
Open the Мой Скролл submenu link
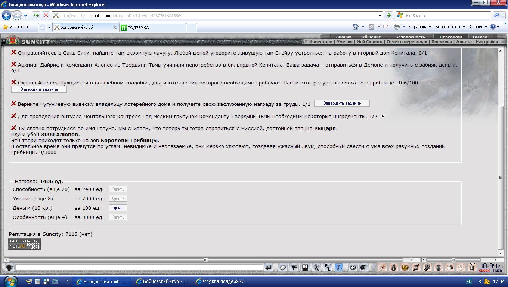point(369,42)
